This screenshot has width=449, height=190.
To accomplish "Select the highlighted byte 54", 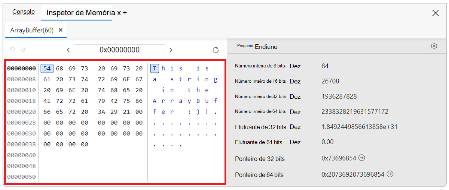I will (x=47, y=69).
